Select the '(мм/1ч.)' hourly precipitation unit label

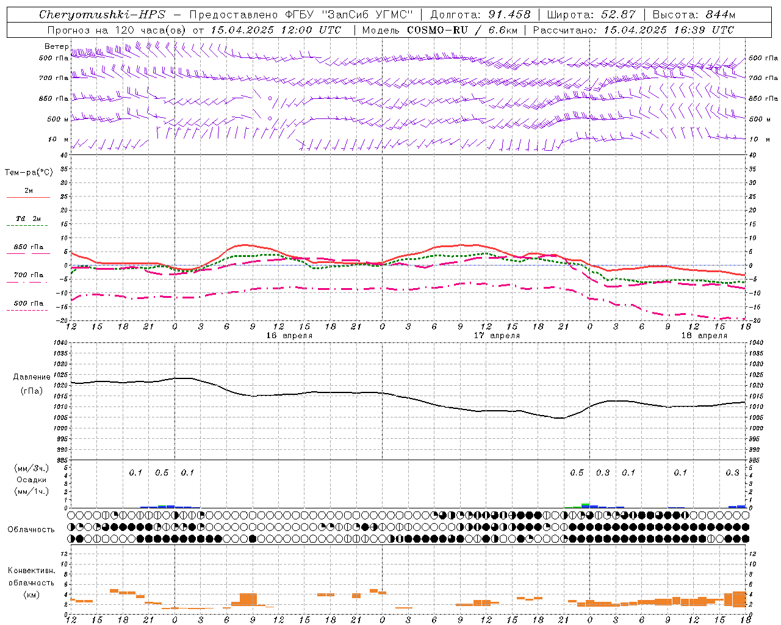(x=31, y=491)
